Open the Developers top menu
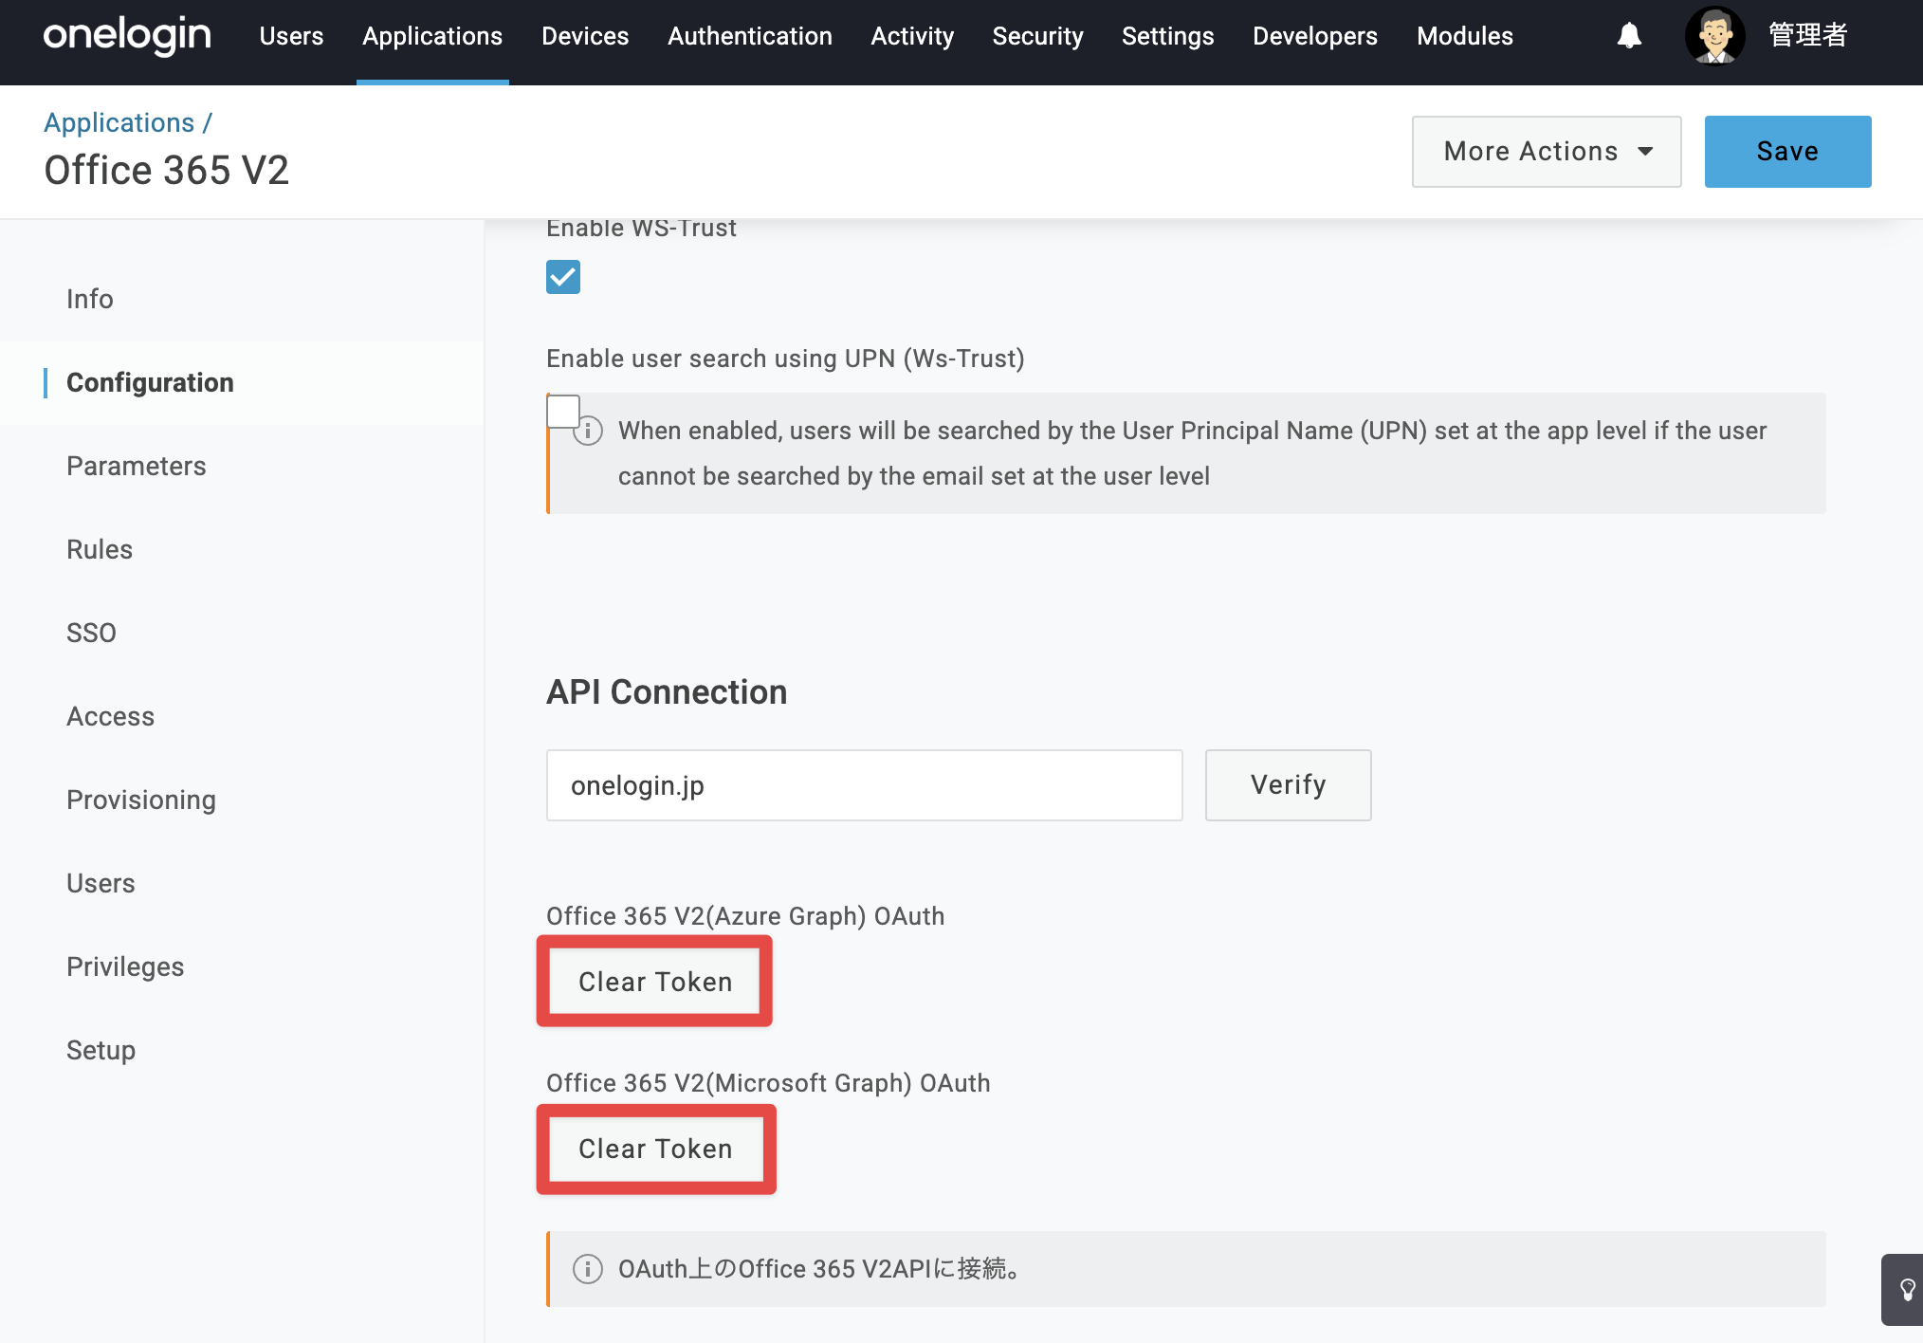This screenshot has height=1343, width=1923. (1315, 36)
